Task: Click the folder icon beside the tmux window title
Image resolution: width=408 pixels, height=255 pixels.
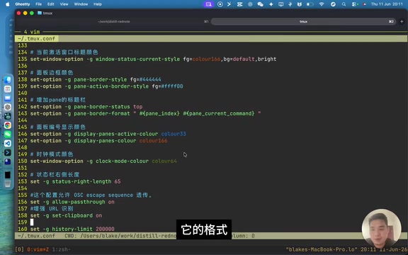Action: click(x=40, y=13)
